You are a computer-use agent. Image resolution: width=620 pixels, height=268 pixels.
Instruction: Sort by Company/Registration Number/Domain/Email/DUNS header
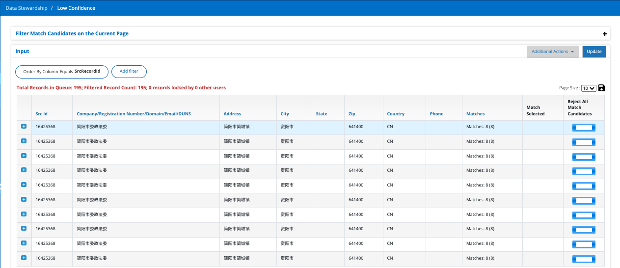tap(134, 114)
